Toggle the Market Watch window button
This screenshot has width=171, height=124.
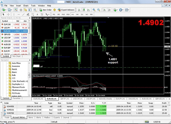point(16,10)
